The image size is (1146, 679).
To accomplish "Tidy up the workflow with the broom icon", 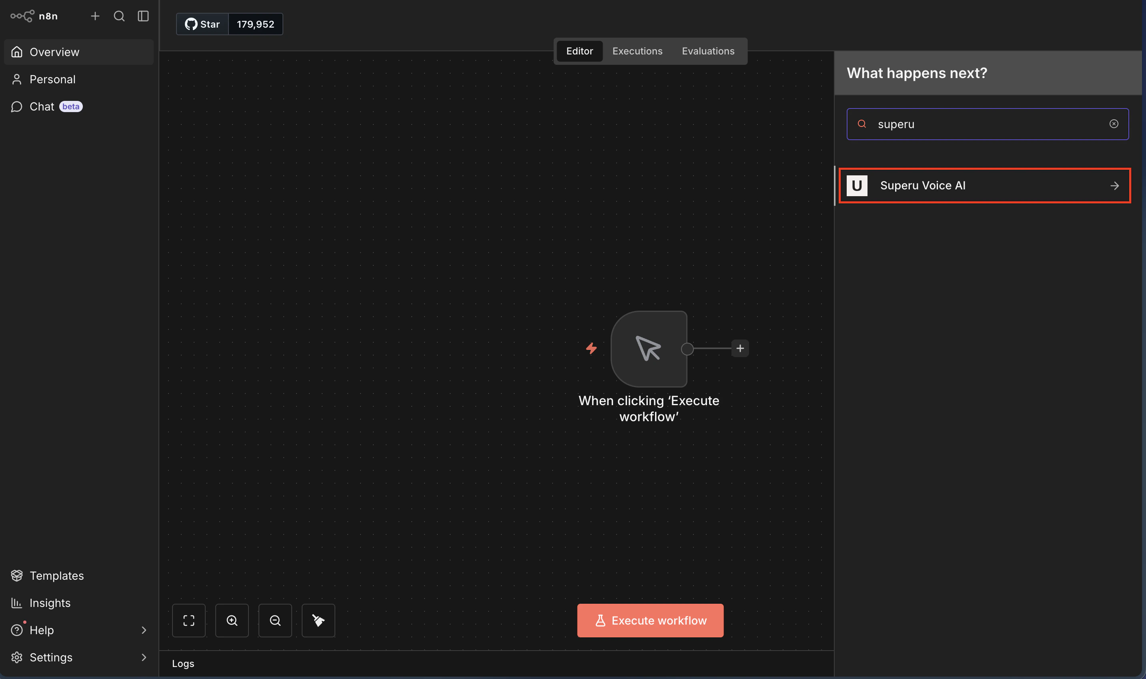I will click(x=318, y=620).
